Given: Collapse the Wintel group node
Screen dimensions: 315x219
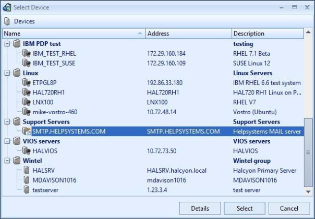Looking at the screenshot, I should pos(7,160).
